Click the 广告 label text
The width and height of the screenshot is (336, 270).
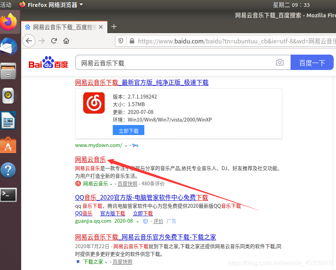[171, 221]
